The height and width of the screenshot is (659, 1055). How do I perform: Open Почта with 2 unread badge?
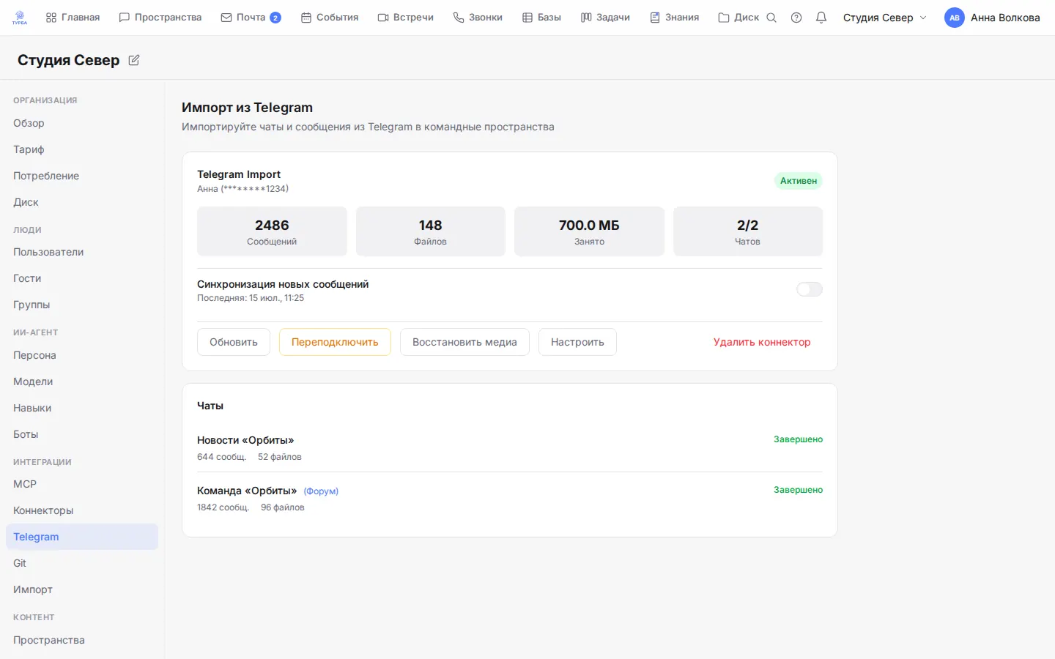point(251,18)
